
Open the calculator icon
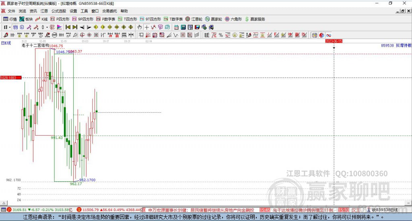pyautogui.click(x=183, y=27)
